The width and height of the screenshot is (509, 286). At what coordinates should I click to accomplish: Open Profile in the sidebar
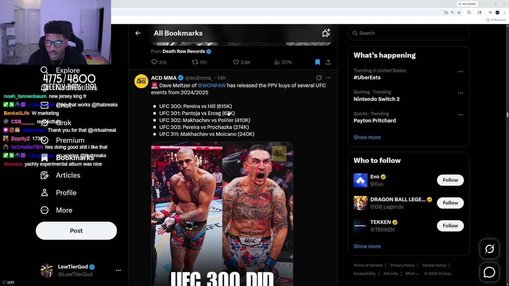click(58, 193)
